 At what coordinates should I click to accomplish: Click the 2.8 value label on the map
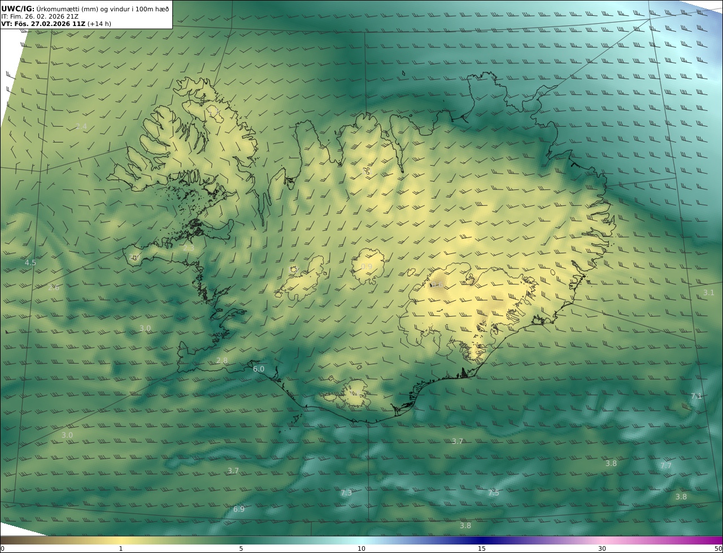pyautogui.click(x=222, y=360)
